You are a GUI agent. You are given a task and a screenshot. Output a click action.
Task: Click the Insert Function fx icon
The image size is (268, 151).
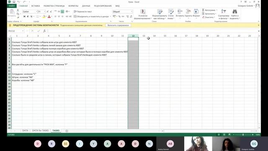click(44, 31)
